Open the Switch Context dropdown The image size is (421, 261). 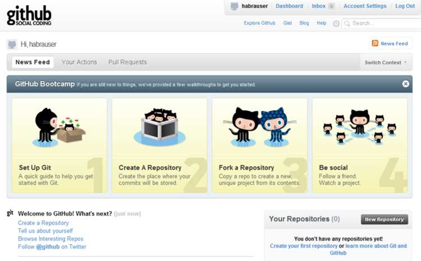385,62
